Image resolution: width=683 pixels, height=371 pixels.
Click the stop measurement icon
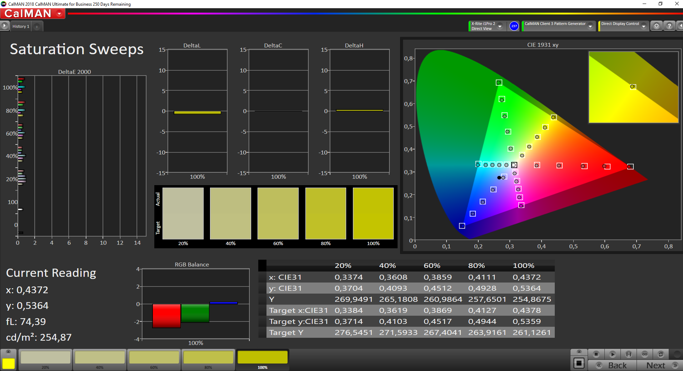pyautogui.click(x=596, y=354)
